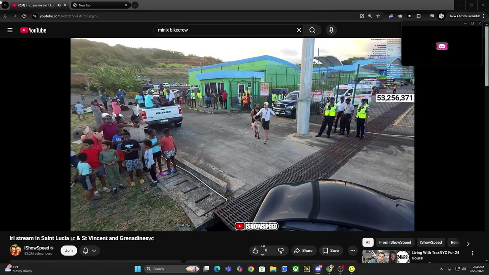Show more filter chips with right arrow

pyautogui.click(x=468, y=243)
